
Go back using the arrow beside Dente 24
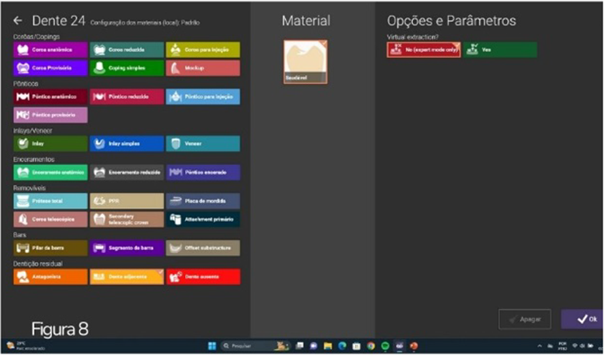point(18,21)
